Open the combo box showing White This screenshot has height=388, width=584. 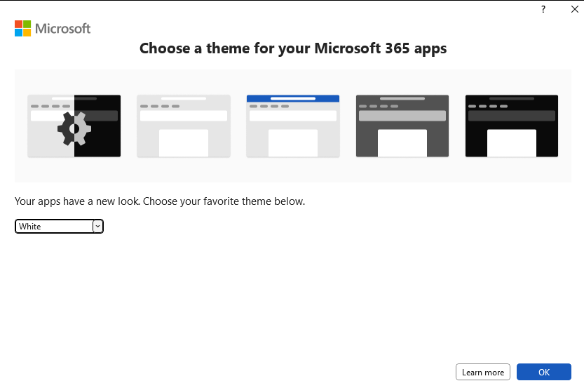pos(59,226)
